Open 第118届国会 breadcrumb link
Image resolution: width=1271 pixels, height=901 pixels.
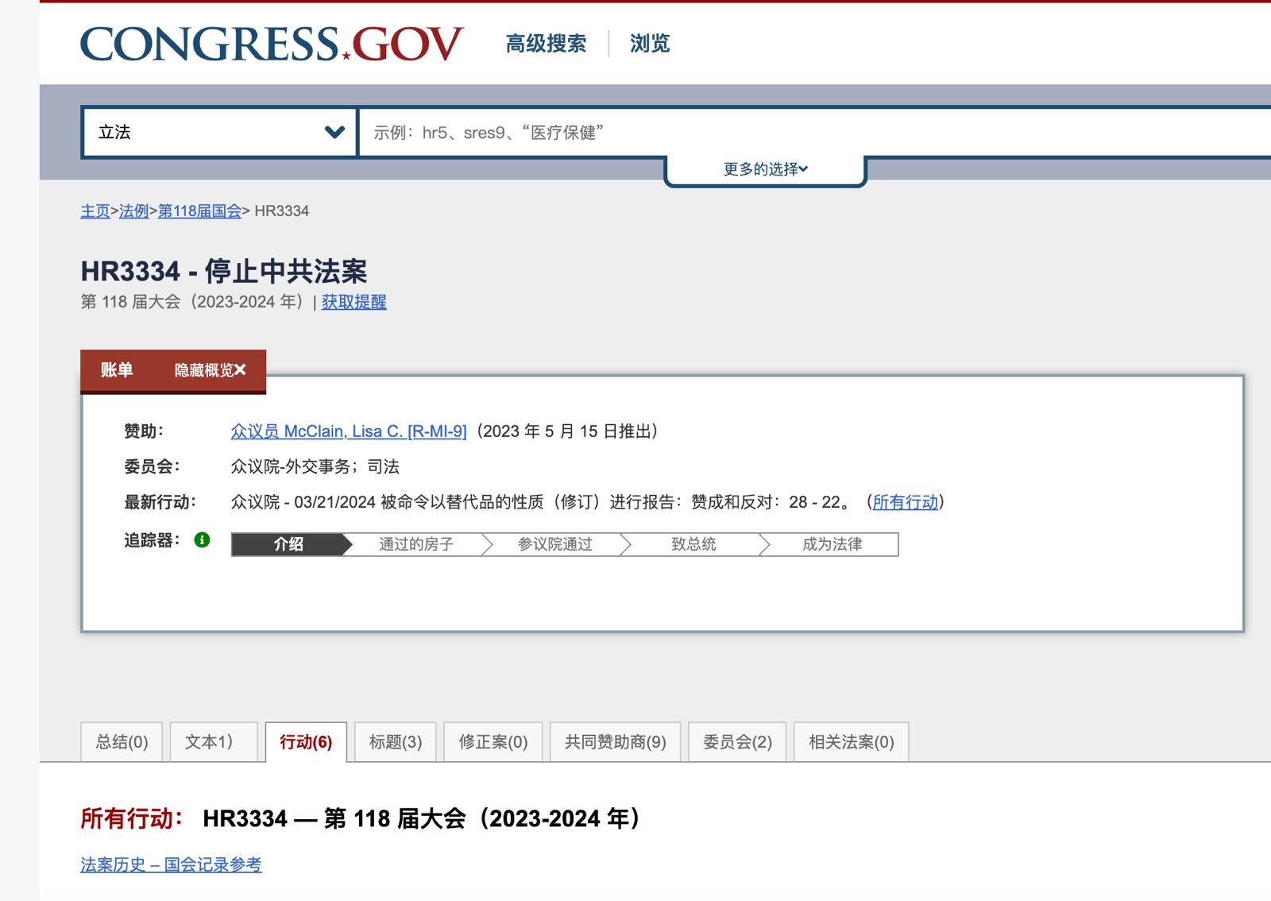pyautogui.click(x=199, y=211)
